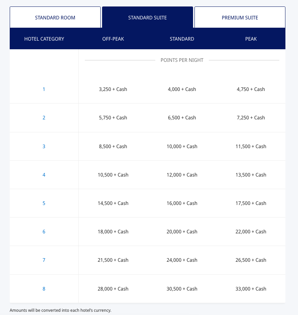The width and height of the screenshot is (298, 315).
Task: Open hotel category 5 link
Action: pyautogui.click(x=44, y=203)
